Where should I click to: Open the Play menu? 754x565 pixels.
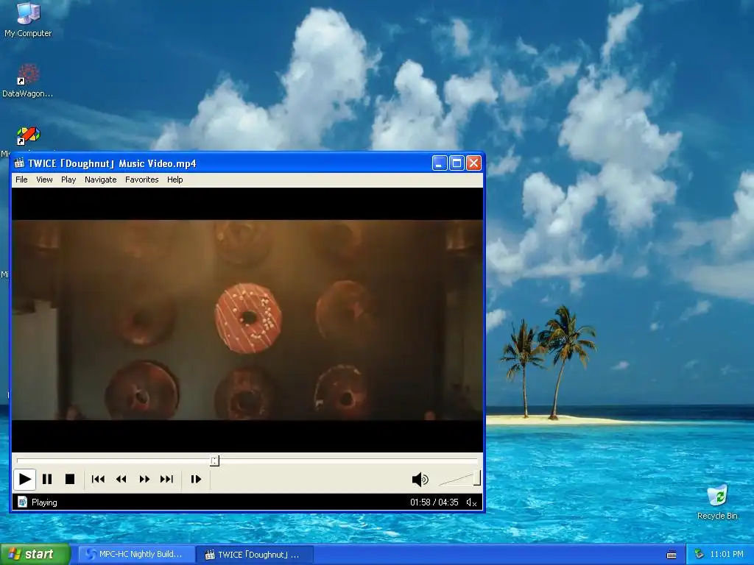(68, 180)
